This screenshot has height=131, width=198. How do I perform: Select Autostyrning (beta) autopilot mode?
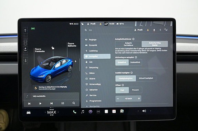coord(155,44)
